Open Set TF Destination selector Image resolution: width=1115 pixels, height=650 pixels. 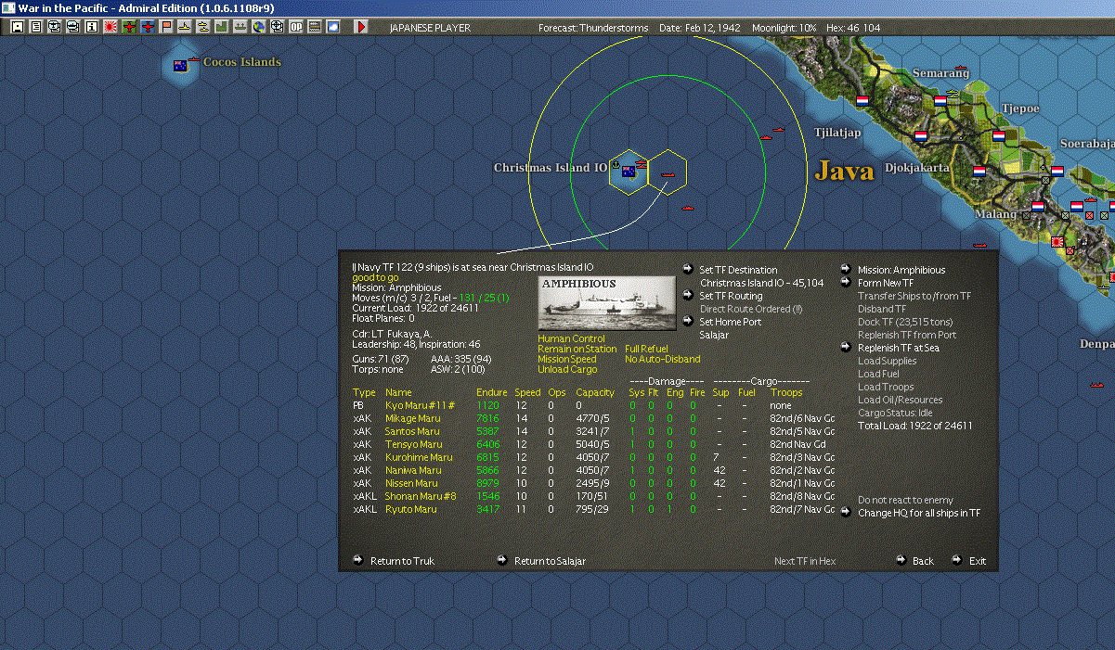(738, 270)
